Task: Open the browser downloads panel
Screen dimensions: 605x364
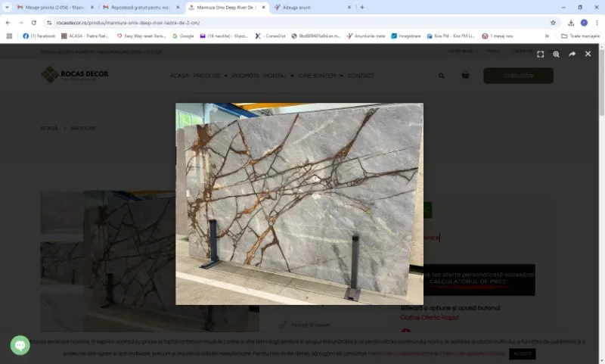Action: point(571,23)
